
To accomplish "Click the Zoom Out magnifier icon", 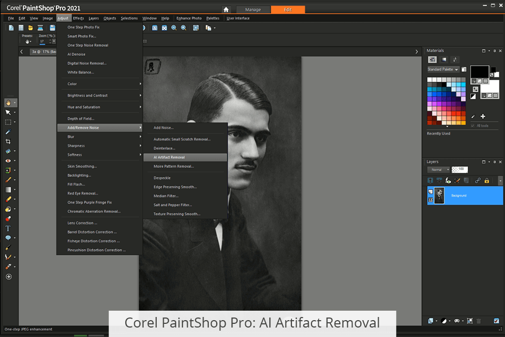I will [174, 28].
